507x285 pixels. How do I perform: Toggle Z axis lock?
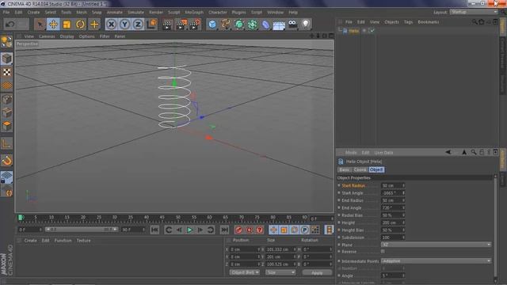pyautogui.click(x=138, y=25)
